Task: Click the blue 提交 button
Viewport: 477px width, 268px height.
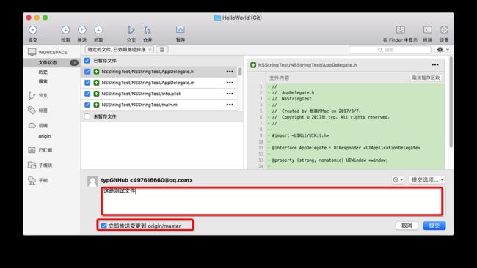Action: point(434,226)
